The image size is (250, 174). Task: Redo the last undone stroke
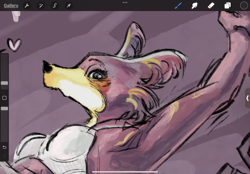pos(4,156)
